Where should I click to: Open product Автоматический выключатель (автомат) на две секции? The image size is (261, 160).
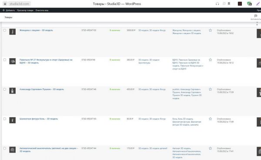49,150
